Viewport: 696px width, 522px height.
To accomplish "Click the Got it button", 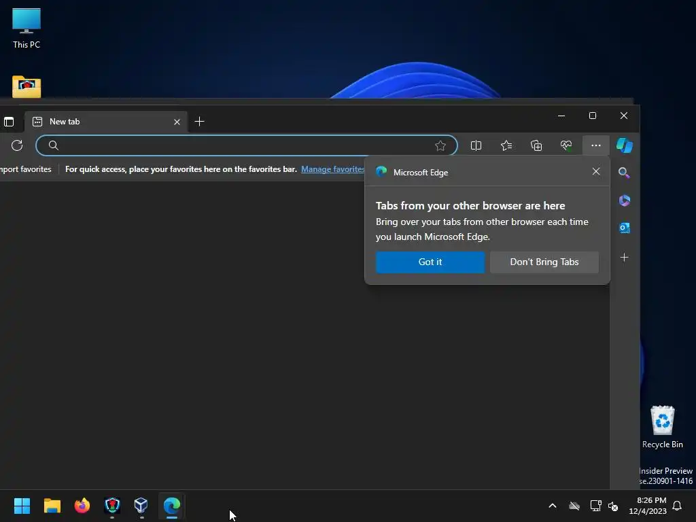I will click(x=430, y=262).
